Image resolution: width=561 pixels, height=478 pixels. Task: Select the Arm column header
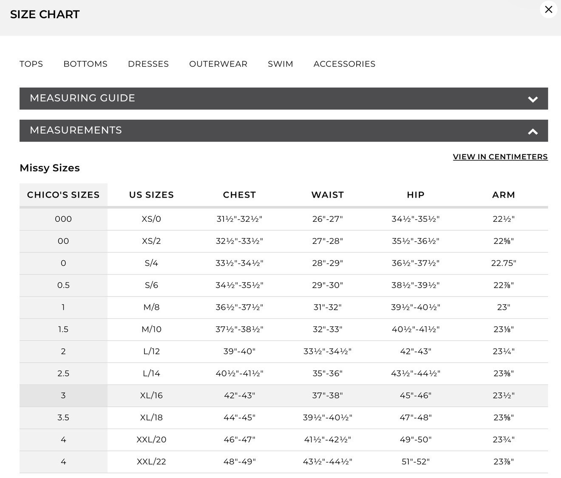504,195
